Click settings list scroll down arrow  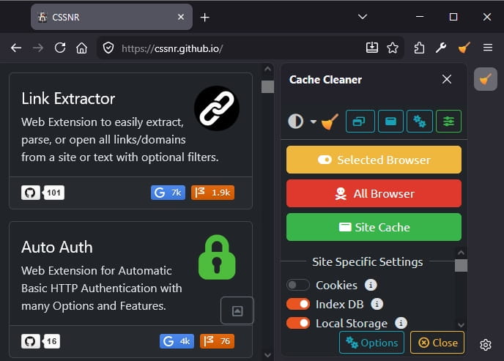(461, 324)
